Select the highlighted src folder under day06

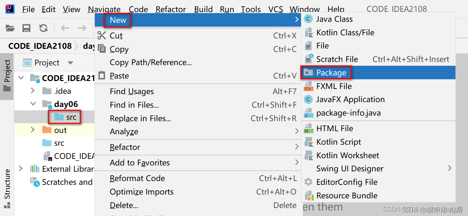pos(65,117)
